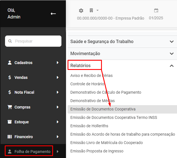Click the Estoque box icon
Screen dimensions: 177x158
10,122
